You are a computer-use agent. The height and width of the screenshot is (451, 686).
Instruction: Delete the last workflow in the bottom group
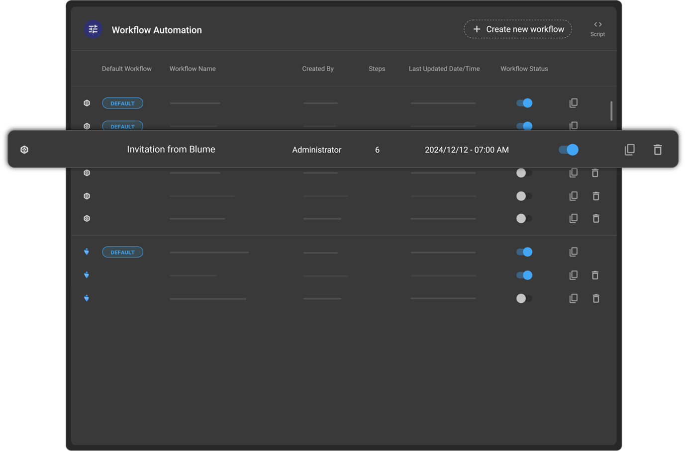(x=595, y=298)
